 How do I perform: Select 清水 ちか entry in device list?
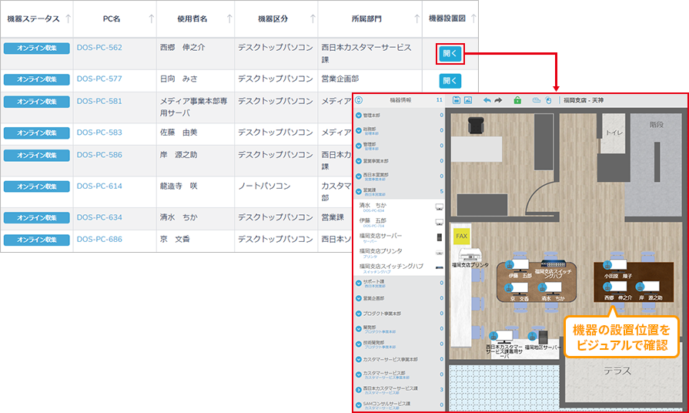coord(400,207)
